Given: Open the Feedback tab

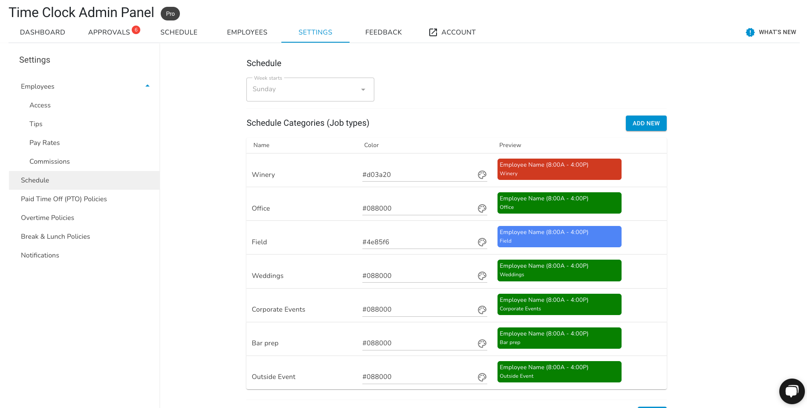Looking at the screenshot, I should [x=384, y=32].
